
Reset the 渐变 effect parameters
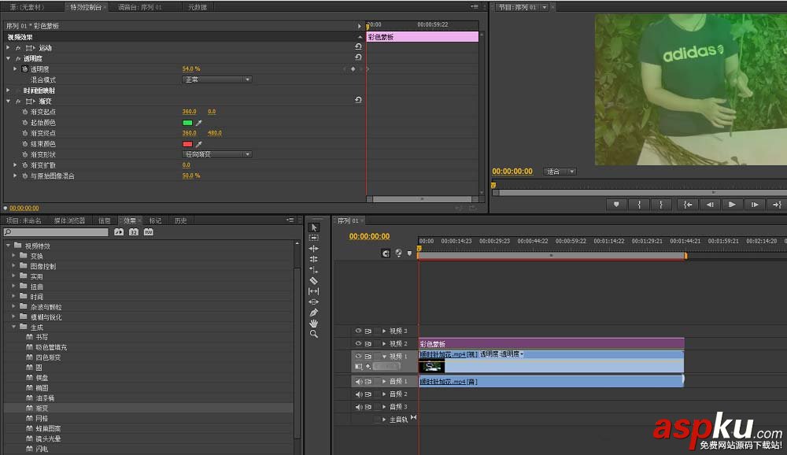click(358, 101)
